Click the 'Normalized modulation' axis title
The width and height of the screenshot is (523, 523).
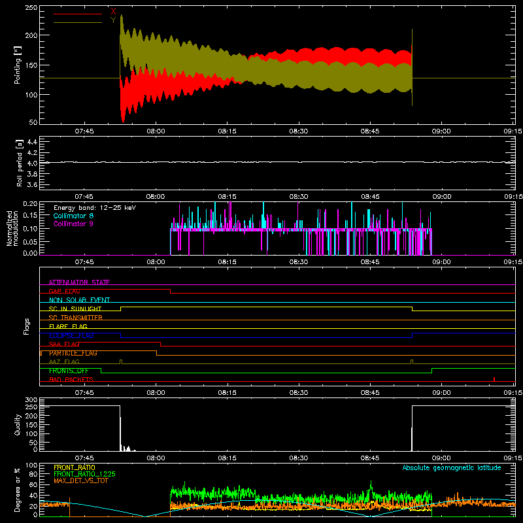(x=12, y=228)
